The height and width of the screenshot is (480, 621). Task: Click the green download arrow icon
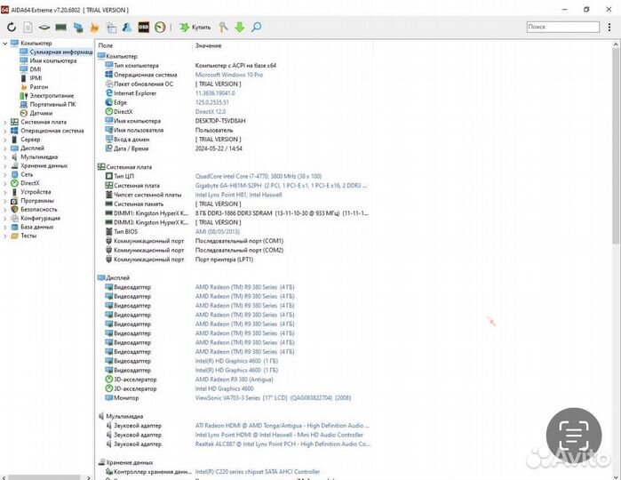240,27
